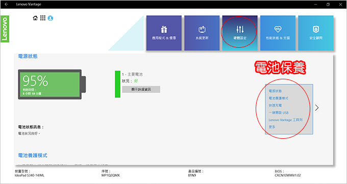Click the product number 81N9
Screen dimensions: 347x184
pyautogui.click(x=192, y=176)
